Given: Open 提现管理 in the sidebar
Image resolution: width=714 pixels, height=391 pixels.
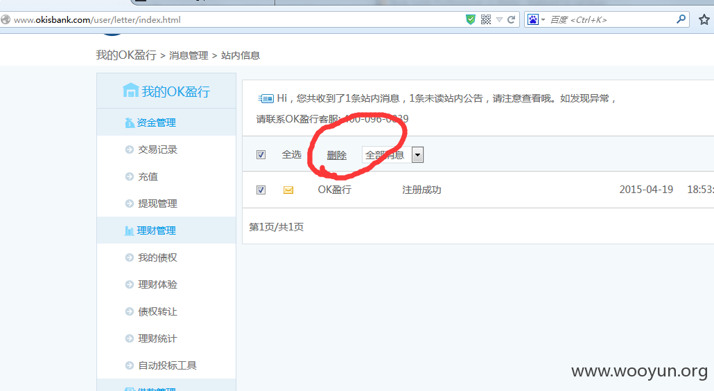Looking at the screenshot, I should (157, 203).
